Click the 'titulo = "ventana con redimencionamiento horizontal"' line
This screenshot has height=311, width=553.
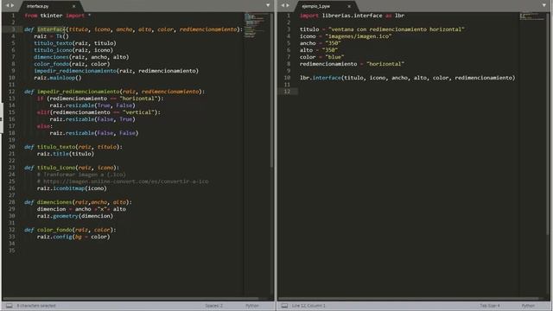382,29
